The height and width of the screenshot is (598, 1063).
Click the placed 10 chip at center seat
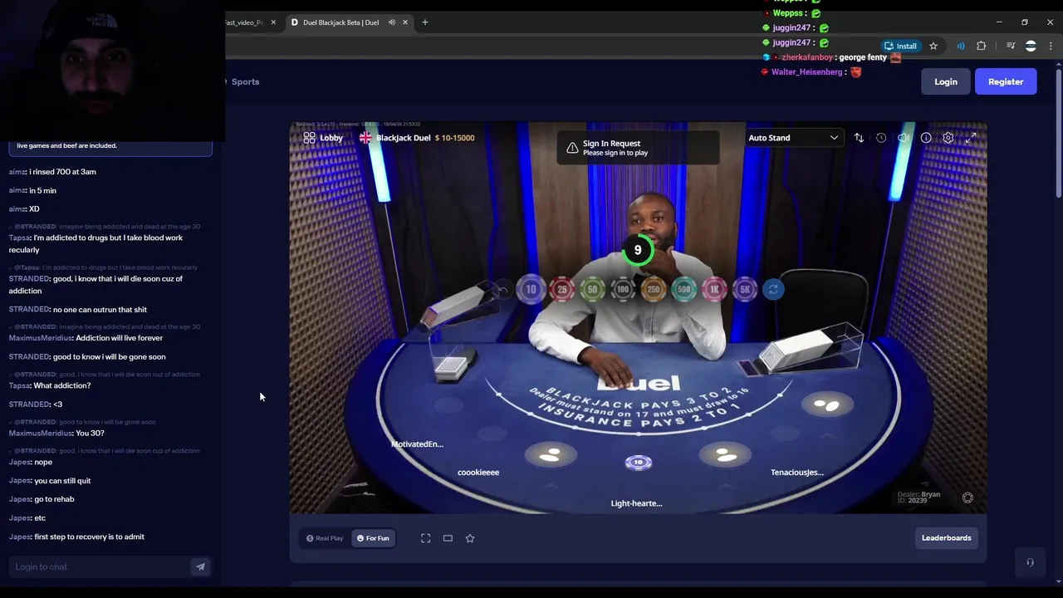coord(638,463)
